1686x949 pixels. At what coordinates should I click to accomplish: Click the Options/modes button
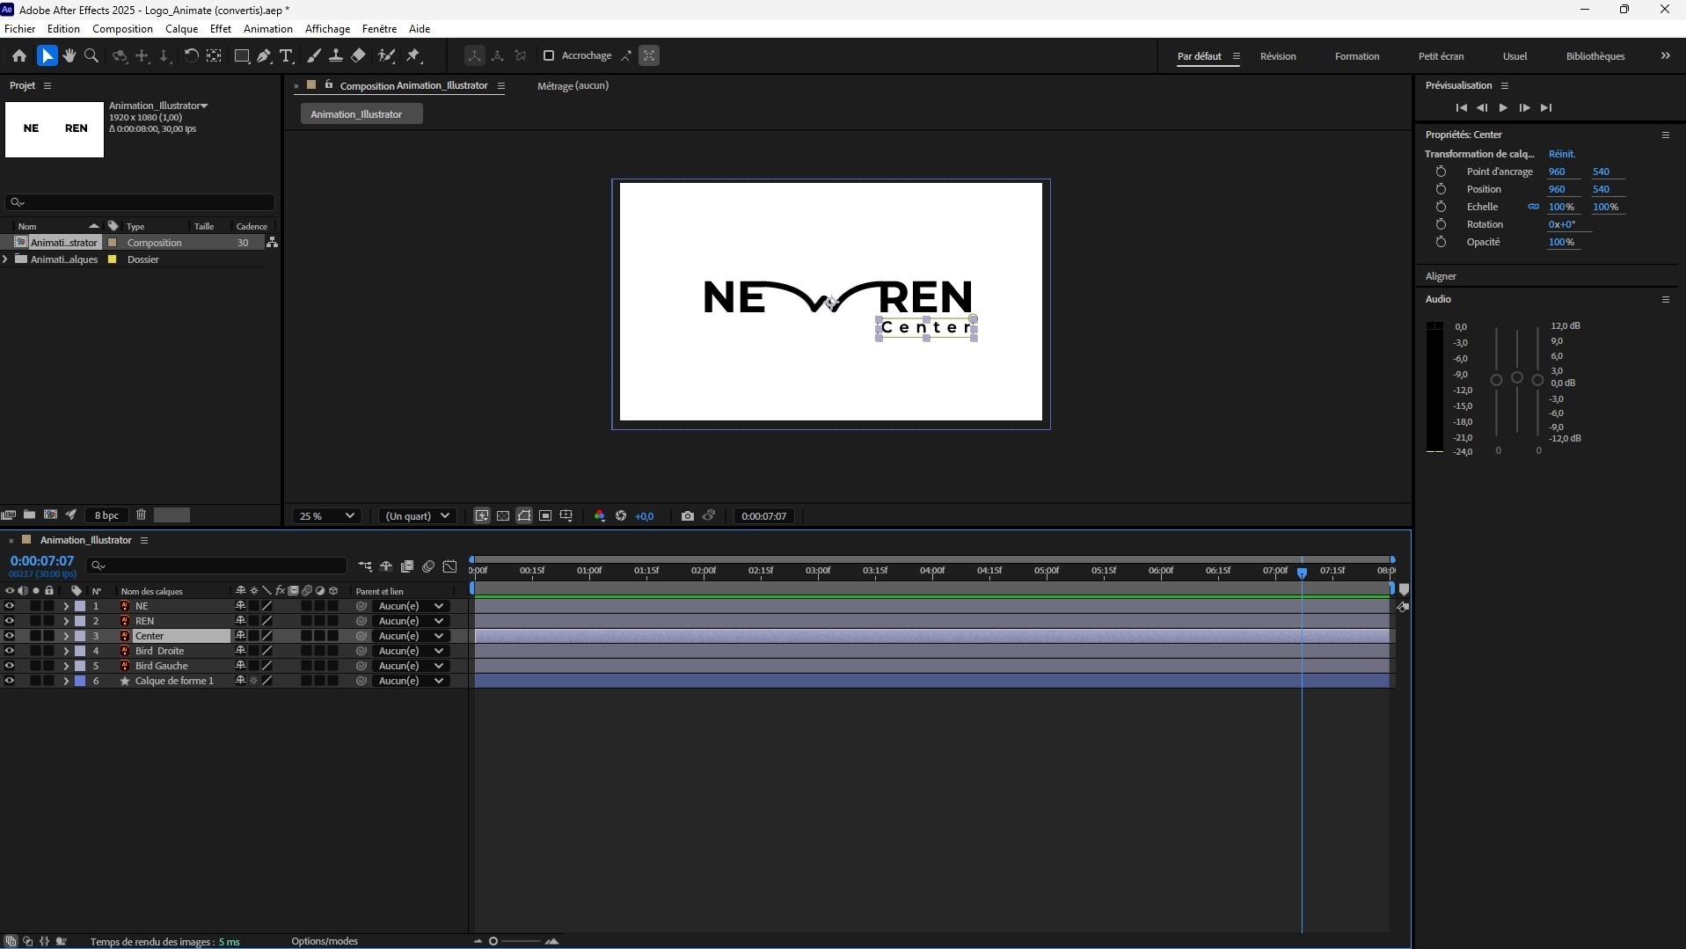[325, 941]
